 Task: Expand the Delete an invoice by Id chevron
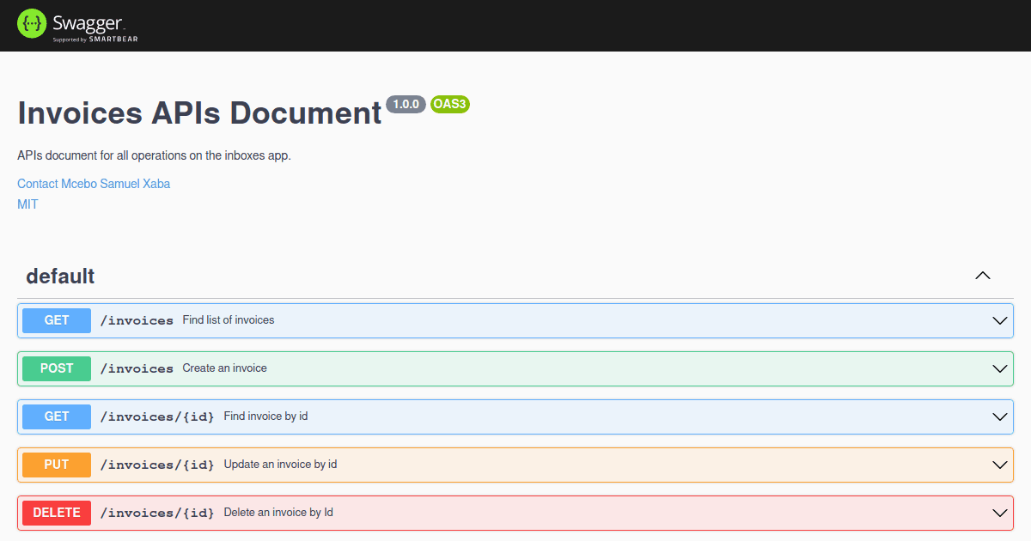(x=1000, y=513)
